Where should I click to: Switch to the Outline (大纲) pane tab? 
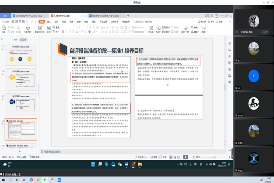15,39
